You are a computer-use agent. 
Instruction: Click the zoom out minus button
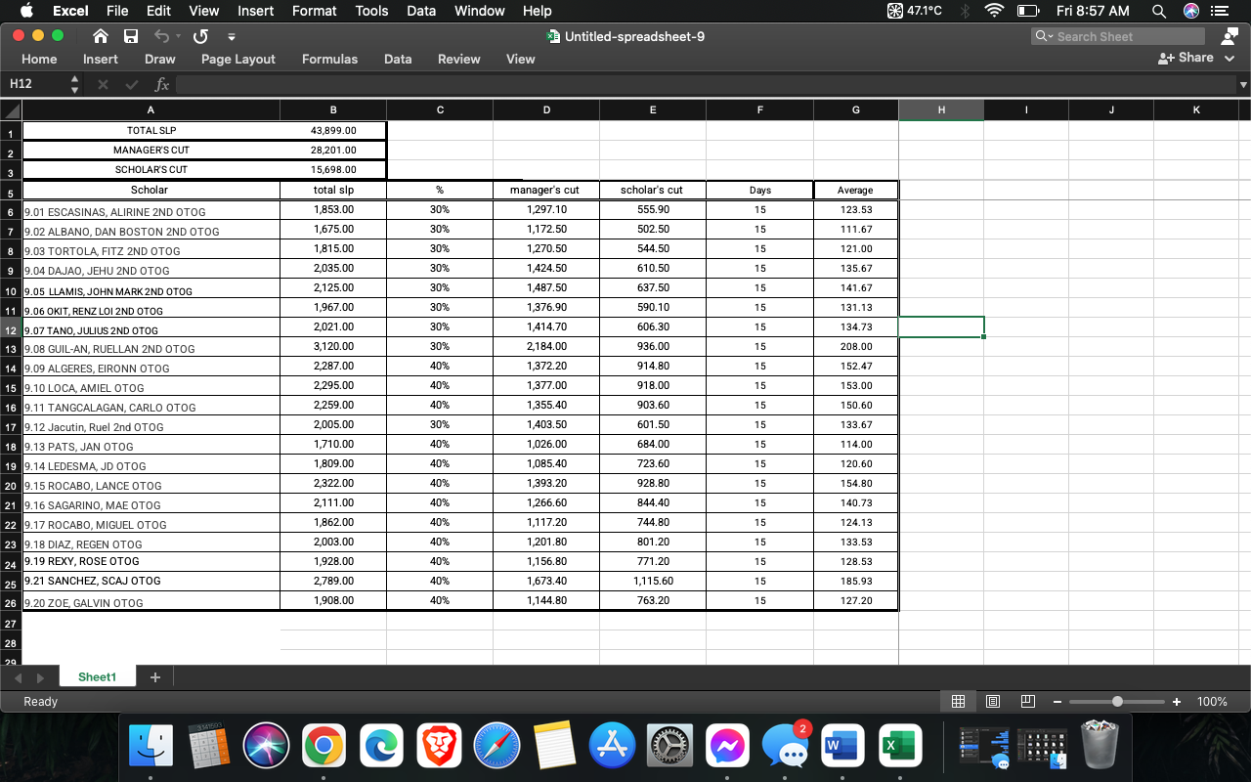pos(1057,702)
